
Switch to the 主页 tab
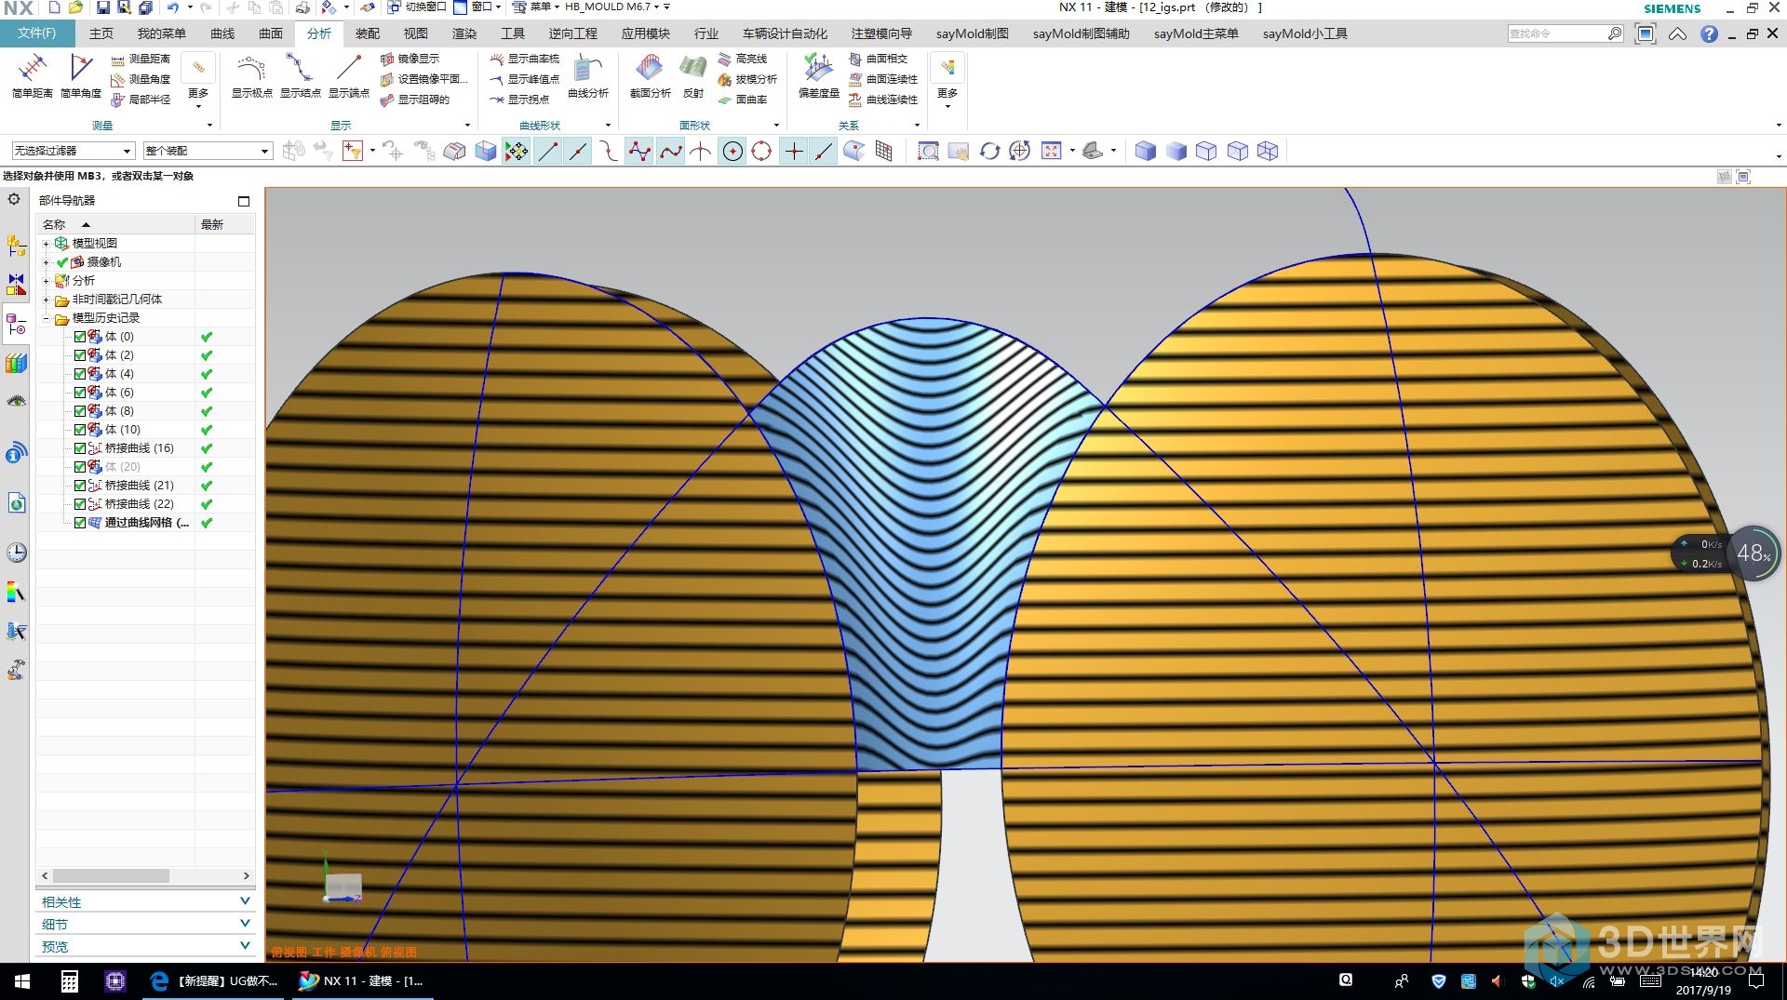point(101,33)
